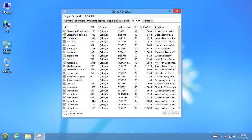Click 26.312 K memory value
This screenshot has height=140, width=252.
(148, 66)
